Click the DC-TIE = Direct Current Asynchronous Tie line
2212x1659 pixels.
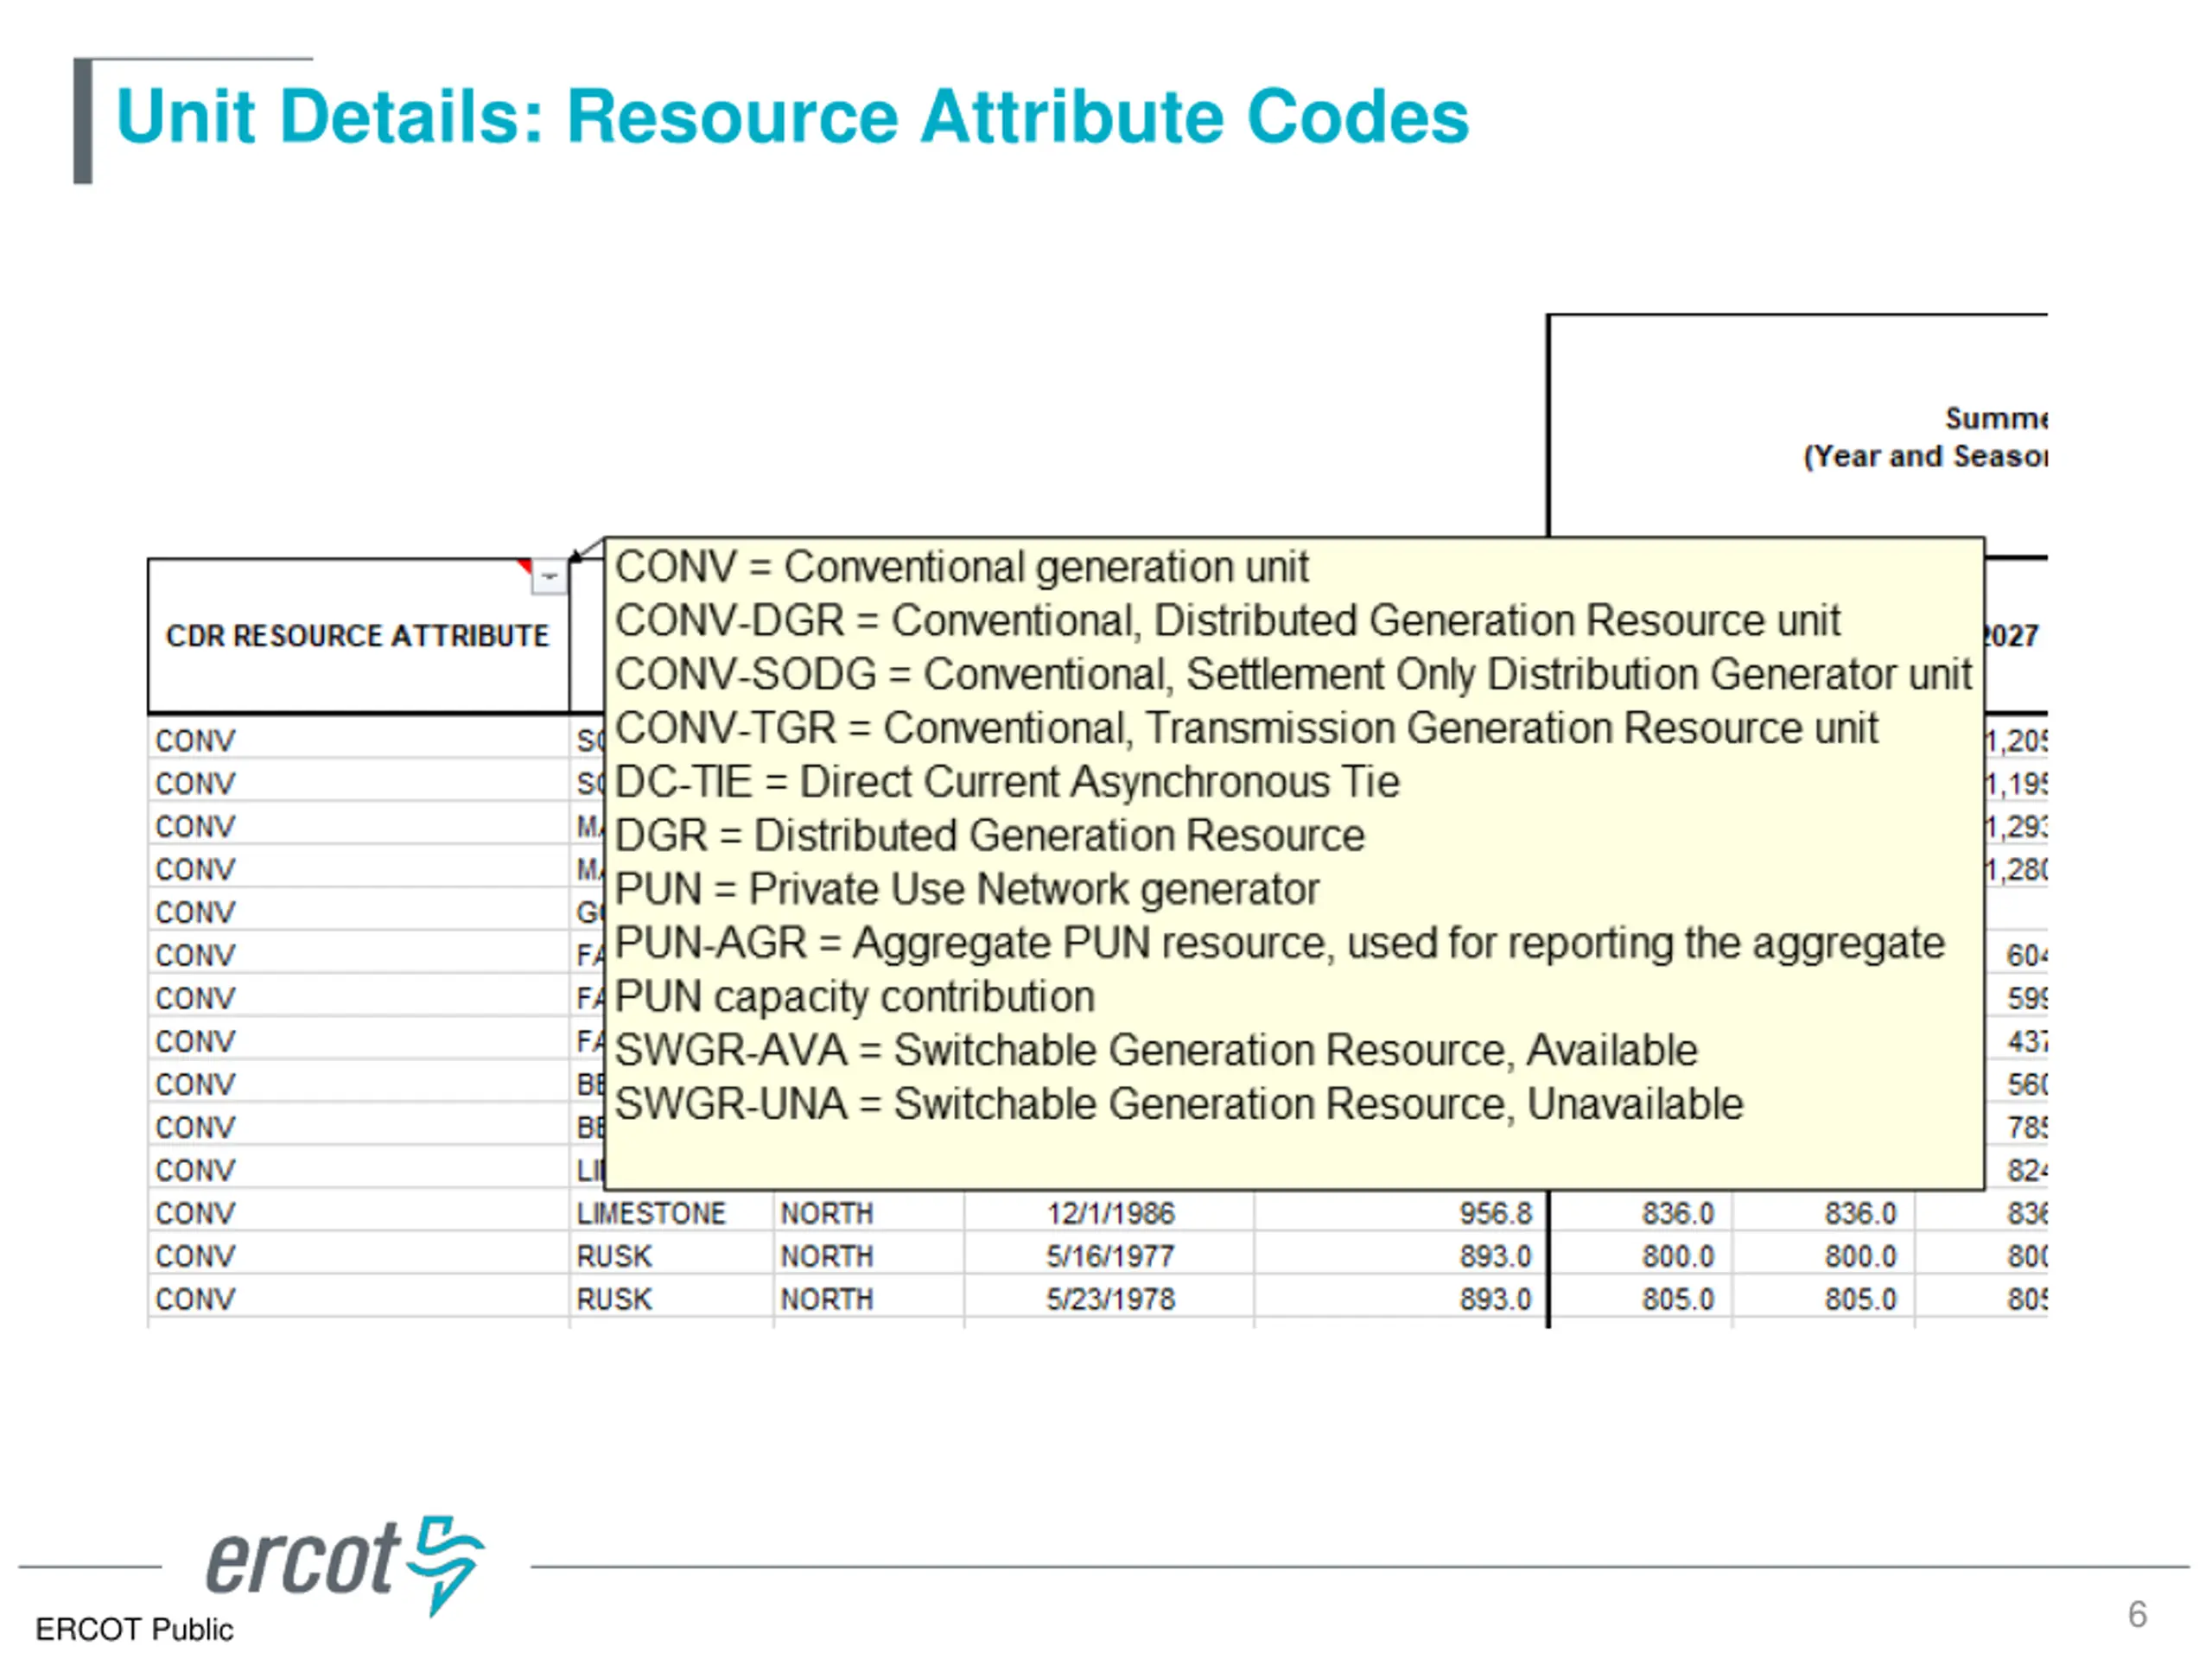(1007, 782)
